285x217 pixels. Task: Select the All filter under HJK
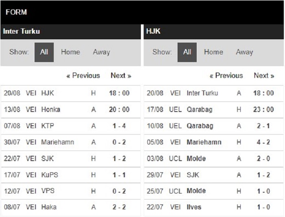(x=187, y=52)
